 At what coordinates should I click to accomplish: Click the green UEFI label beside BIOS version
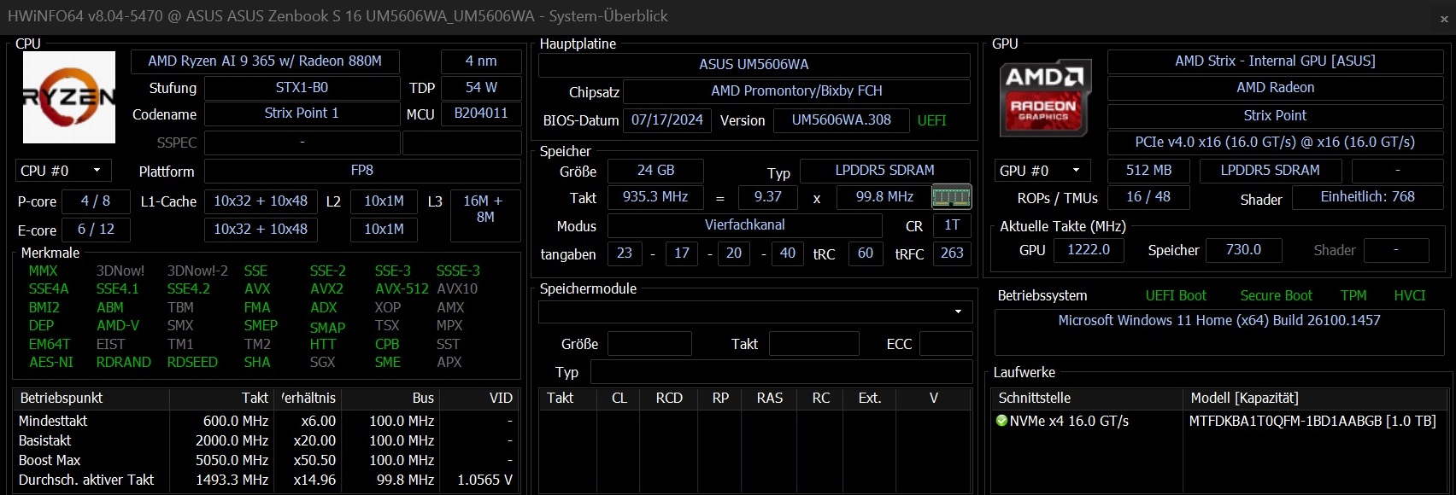tap(932, 121)
